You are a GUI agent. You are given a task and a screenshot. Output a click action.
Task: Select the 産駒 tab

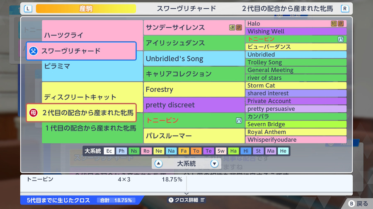pyautogui.click(x=86, y=9)
